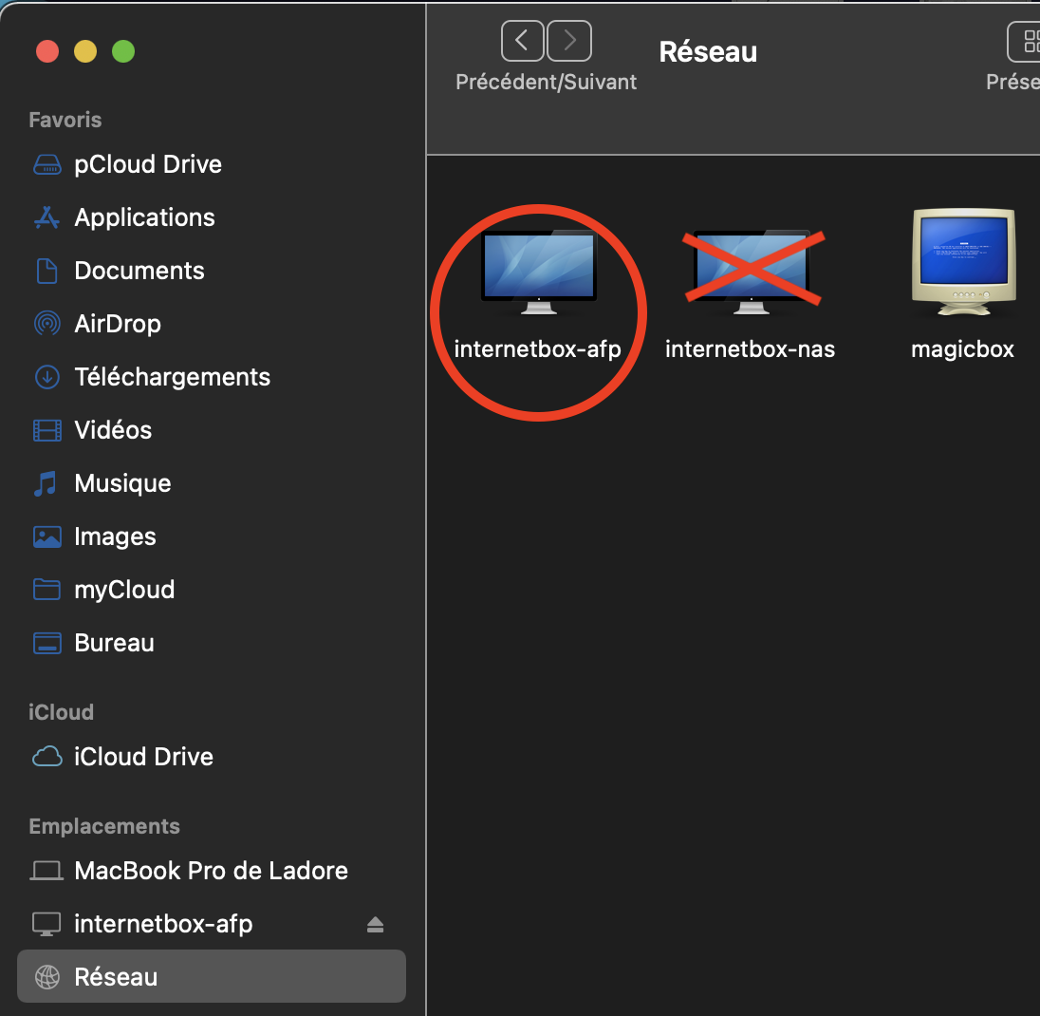This screenshot has height=1016, width=1040.
Task: Open iCloud Drive
Action: coord(143,757)
